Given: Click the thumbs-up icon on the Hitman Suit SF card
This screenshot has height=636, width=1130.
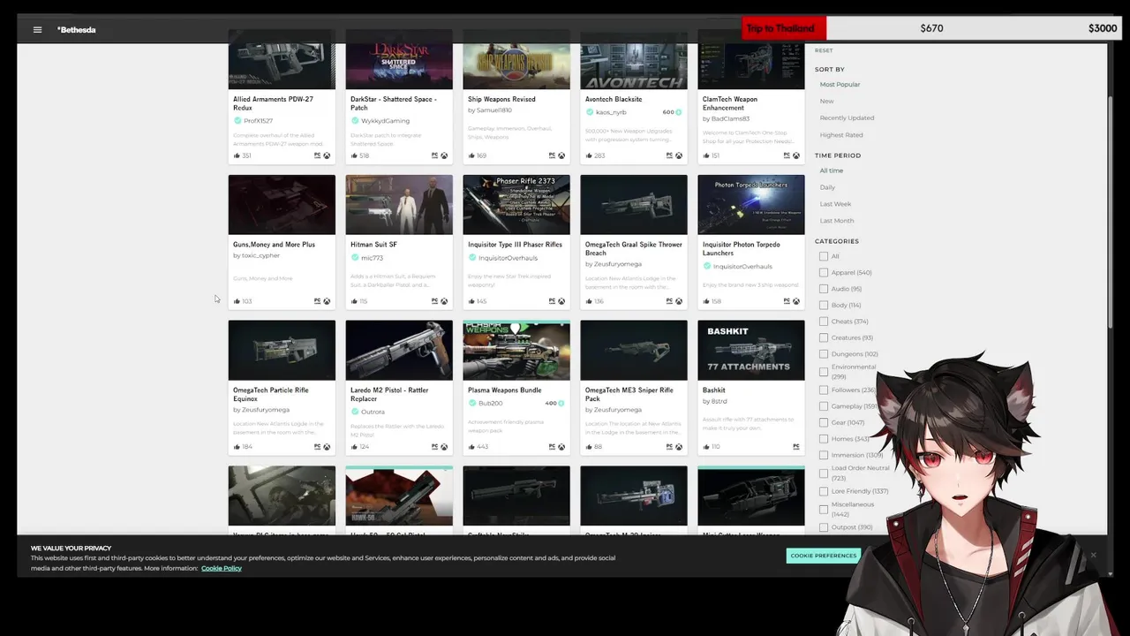Looking at the screenshot, I should [354, 301].
